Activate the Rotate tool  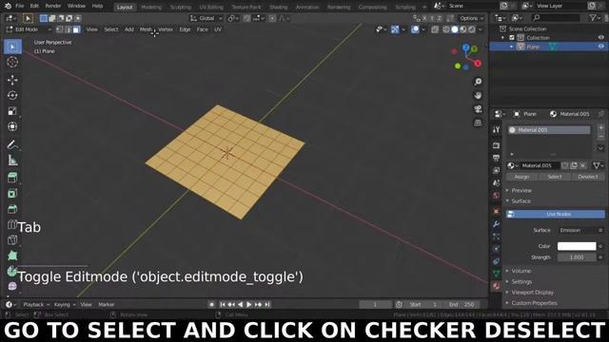[12, 95]
